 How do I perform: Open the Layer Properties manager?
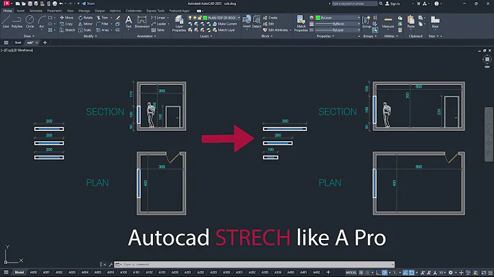(x=179, y=23)
